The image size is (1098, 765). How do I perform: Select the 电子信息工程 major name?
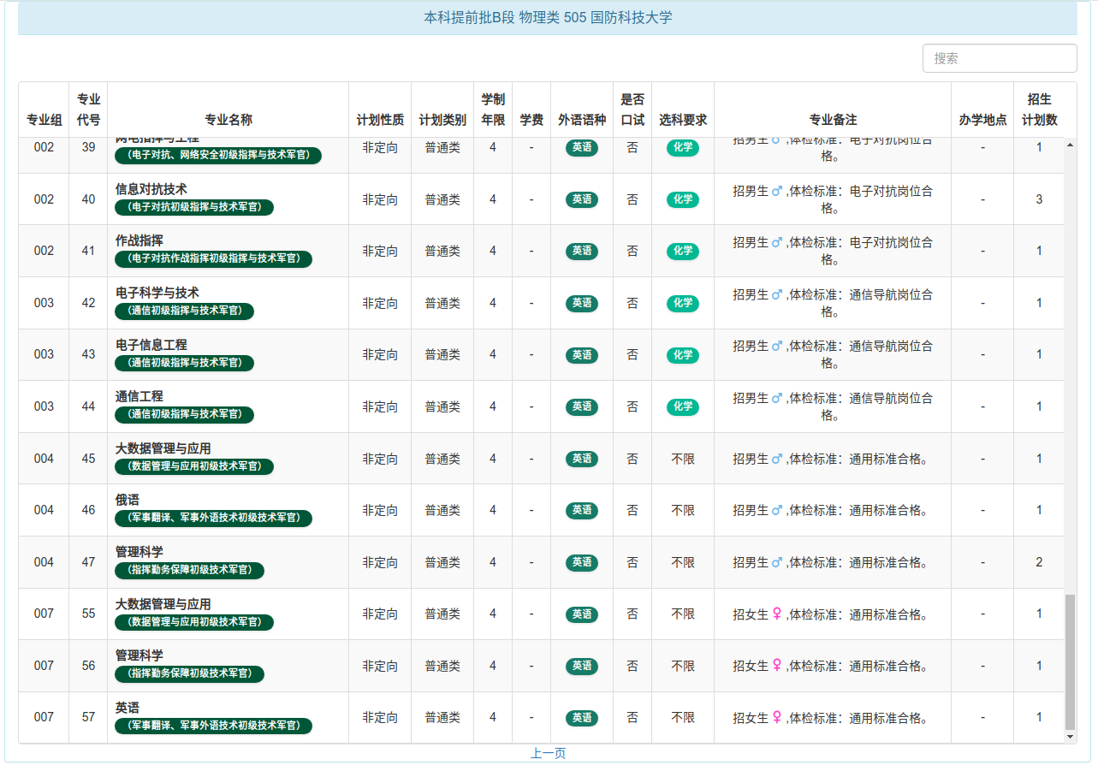coord(151,345)
